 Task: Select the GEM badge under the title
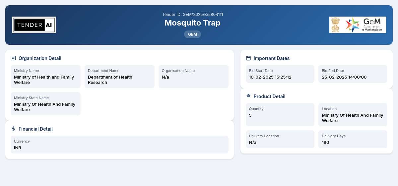point(192,34)
